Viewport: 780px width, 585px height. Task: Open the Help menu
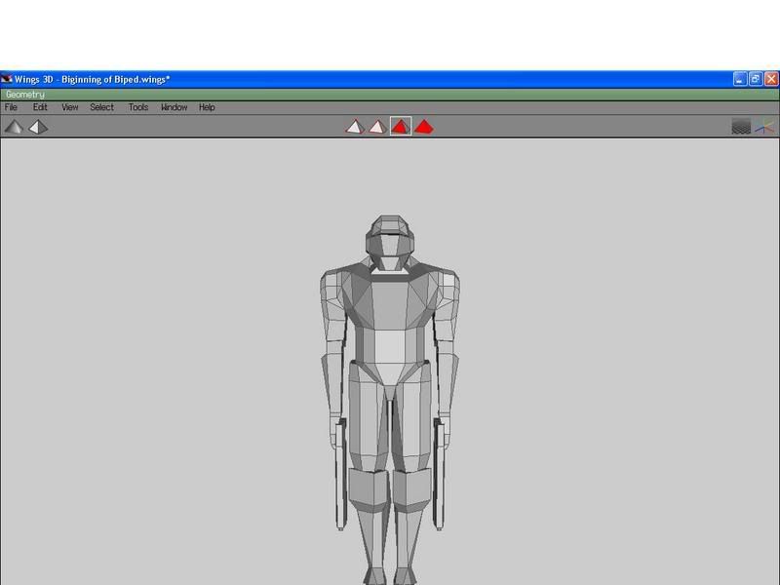(x=207, y=107)
